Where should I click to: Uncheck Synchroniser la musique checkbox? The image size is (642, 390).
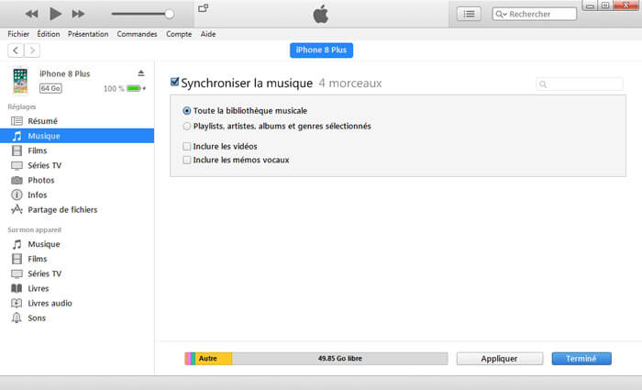175,82
